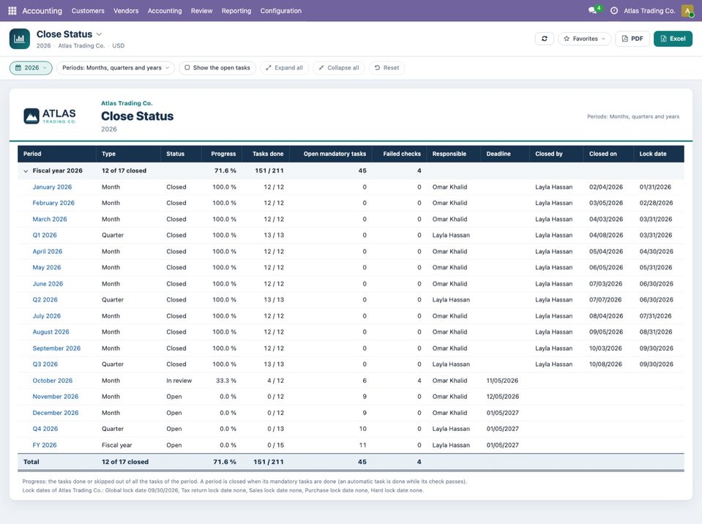Open the Favorites dropdown
Viewport: 702px width, 524px height.
point(584,39)
